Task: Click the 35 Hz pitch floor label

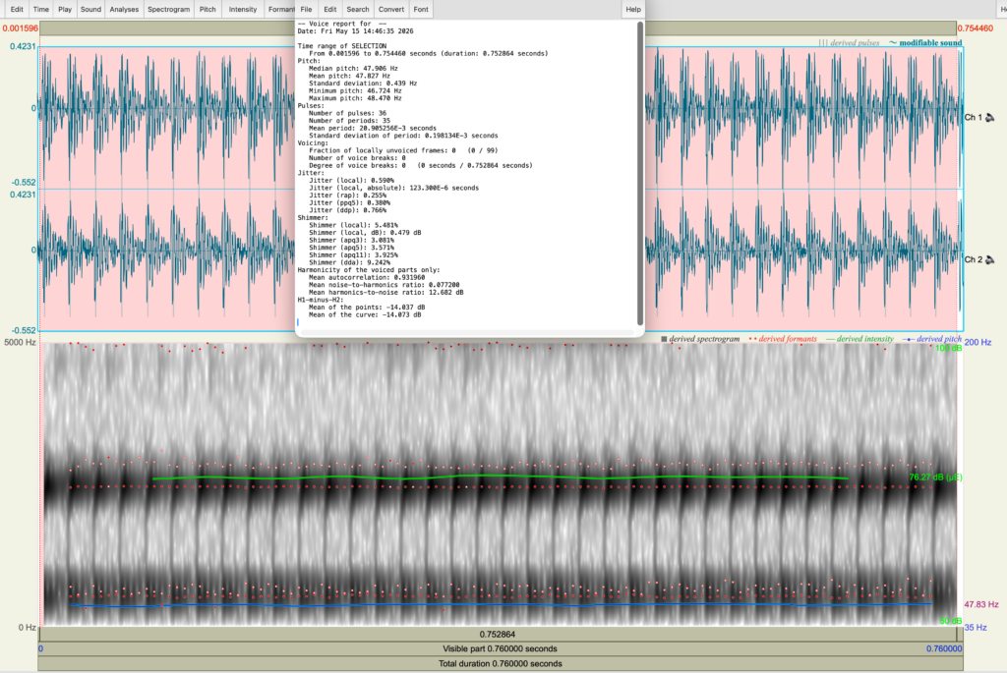Action: 975,628
